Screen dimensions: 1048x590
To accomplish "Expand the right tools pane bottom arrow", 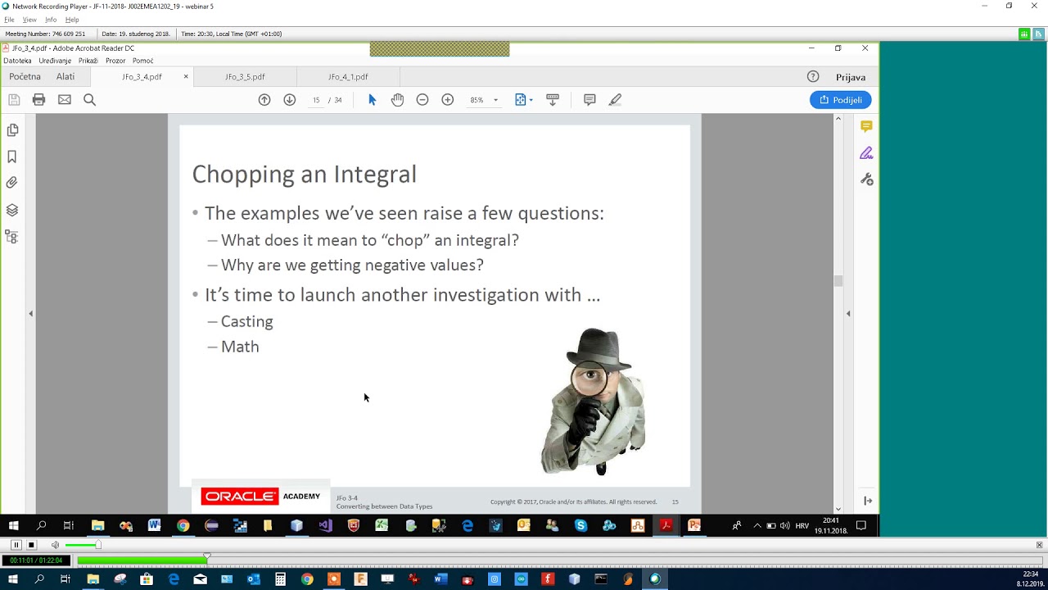I will [x=868, y=501].
